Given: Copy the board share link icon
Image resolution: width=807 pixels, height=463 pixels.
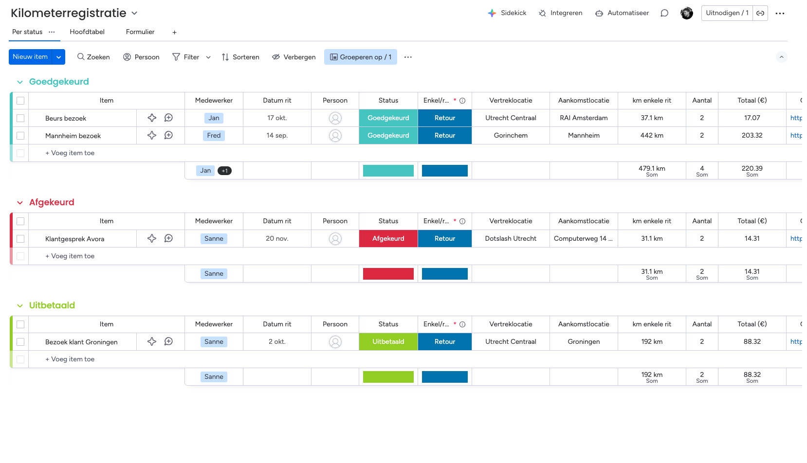Looking at the screenshot, I should (760, 13).
